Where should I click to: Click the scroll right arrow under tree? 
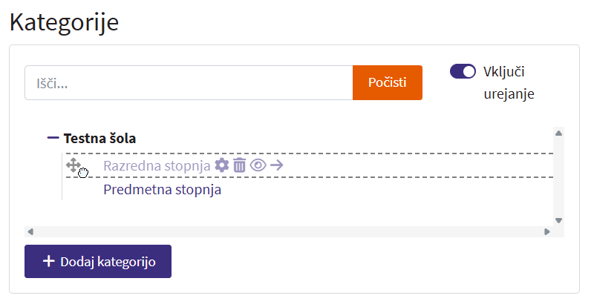[x=547, y=231]
